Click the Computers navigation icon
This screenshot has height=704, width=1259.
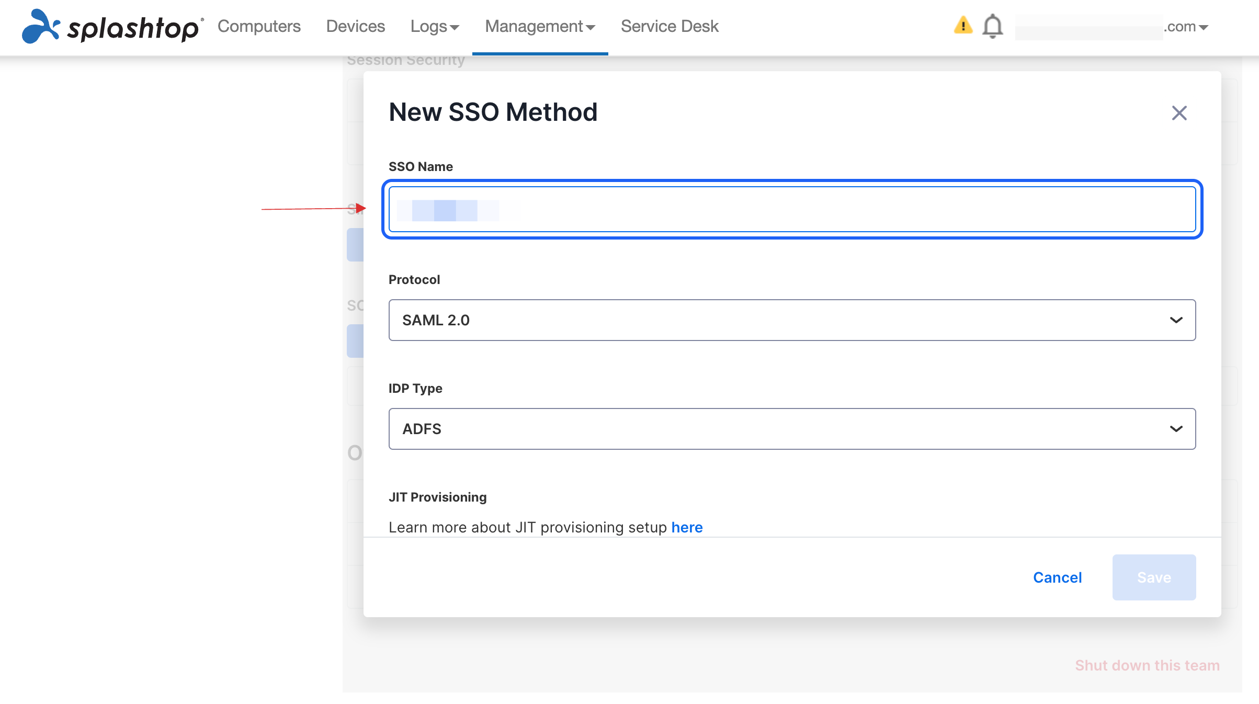coord(258,26)
